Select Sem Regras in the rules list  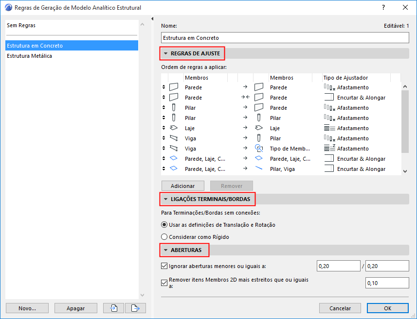click(x=72, y=25)
